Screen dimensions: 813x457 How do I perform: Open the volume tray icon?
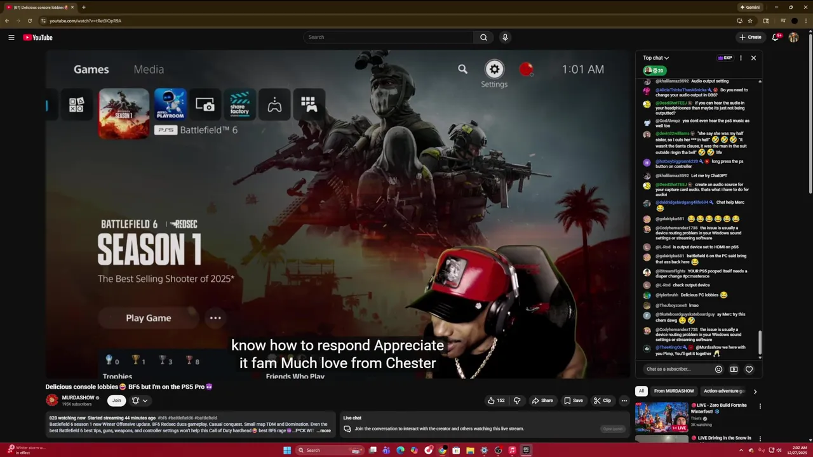779,450
